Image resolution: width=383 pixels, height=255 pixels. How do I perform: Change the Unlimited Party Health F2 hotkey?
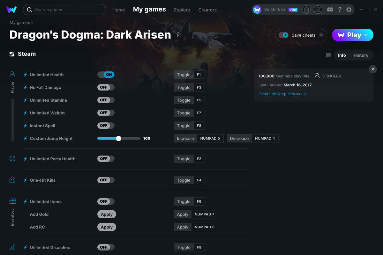[x=199, y=159]
